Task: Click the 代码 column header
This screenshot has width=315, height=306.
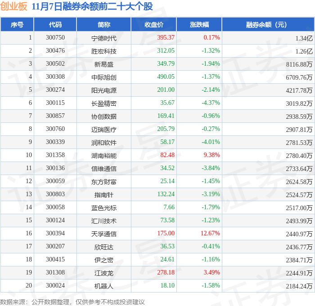Action: tap(55, 24)
